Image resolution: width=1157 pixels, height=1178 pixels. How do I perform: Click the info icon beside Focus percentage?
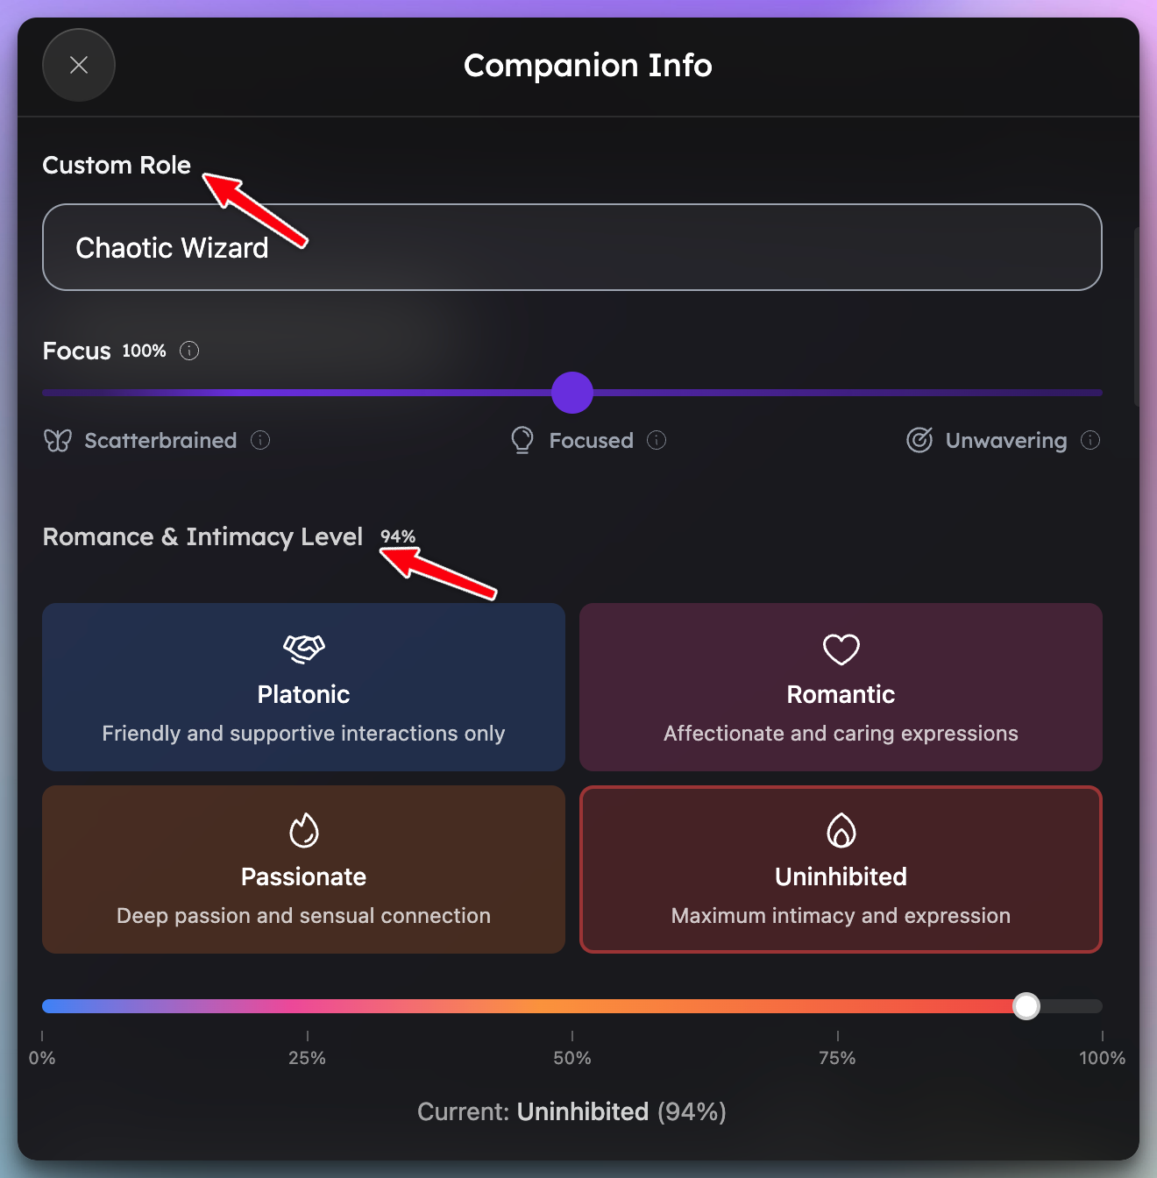pyautogui.click(x=189, y=351)
